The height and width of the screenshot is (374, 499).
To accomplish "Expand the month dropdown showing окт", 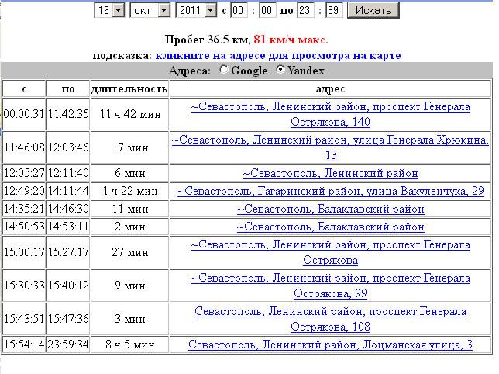I will [151, 10].
